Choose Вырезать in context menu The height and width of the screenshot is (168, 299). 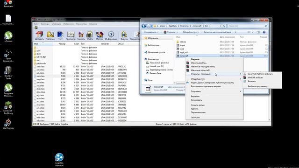[x=214, y=97]
